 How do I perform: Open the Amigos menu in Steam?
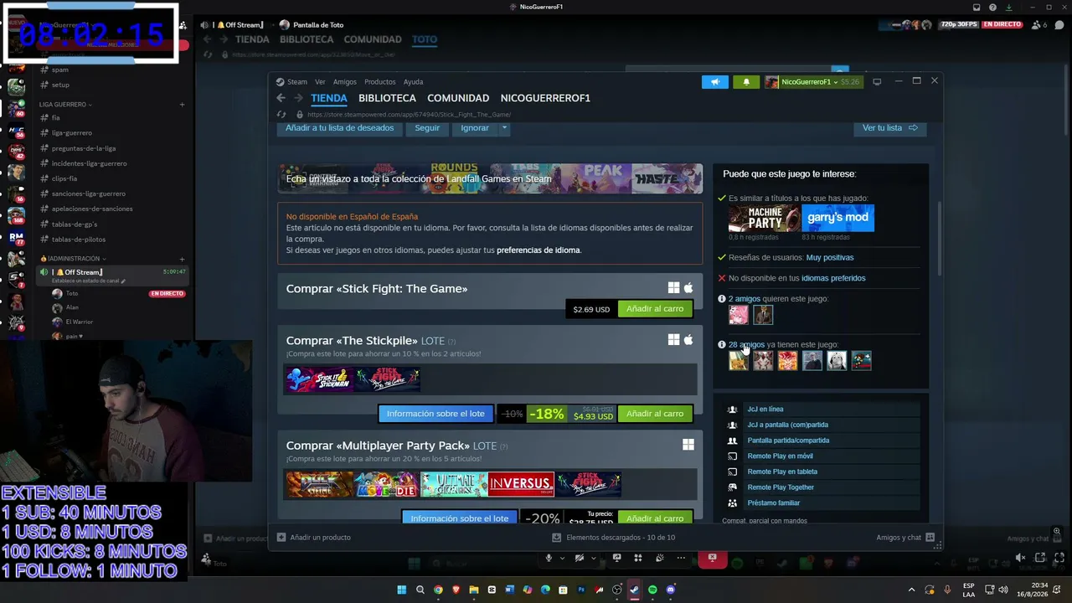(x=345, y=82)
